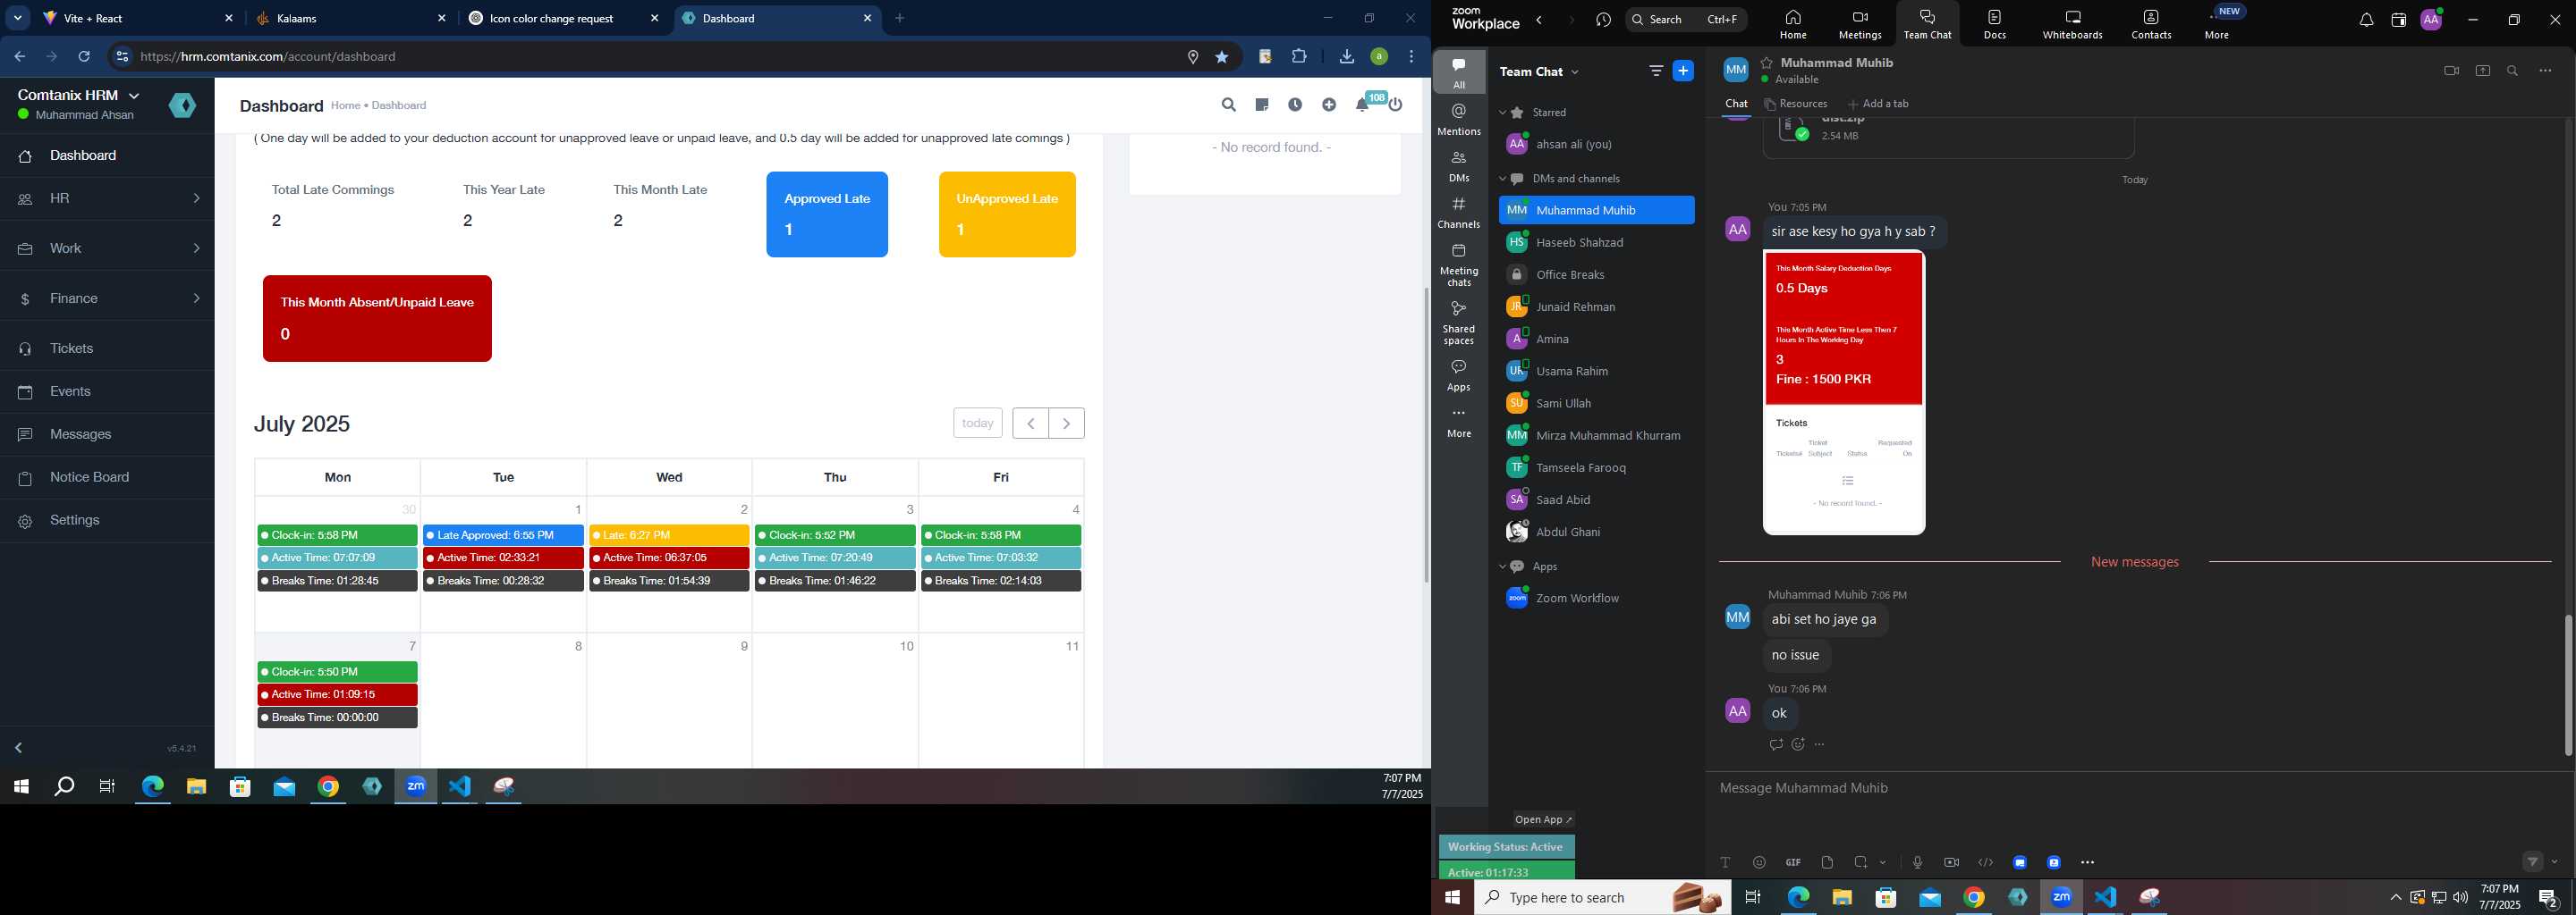
Task: Search within Muhammad Muhib chat
Action: point(2513,71)
